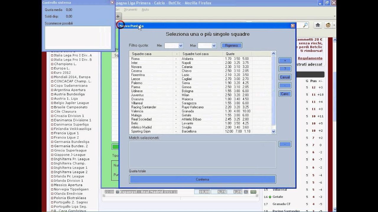This screenshot has height=212, width=378.
Task: Select the Roma - Atalanta match row
Action: click(x=200, y=59)
